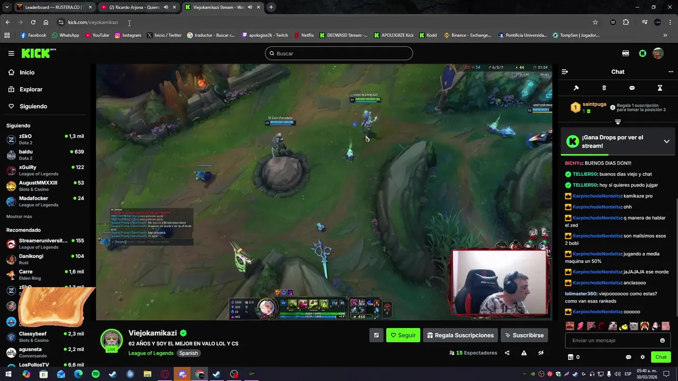Screen dimensions: 678x381
Task: Show more bookmarks with the chevron
Action: click(665, 35)
